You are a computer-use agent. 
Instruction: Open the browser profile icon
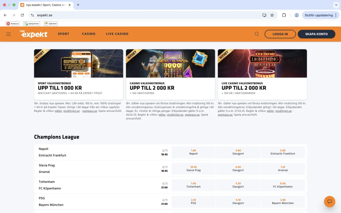[x=297, y=15]
